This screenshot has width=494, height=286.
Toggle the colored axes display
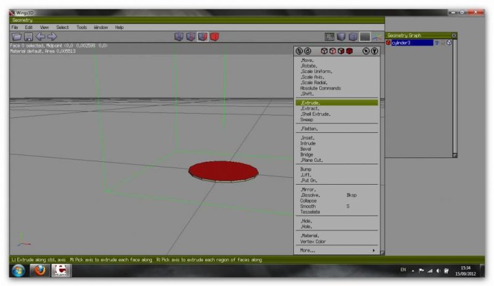[377, 37]
